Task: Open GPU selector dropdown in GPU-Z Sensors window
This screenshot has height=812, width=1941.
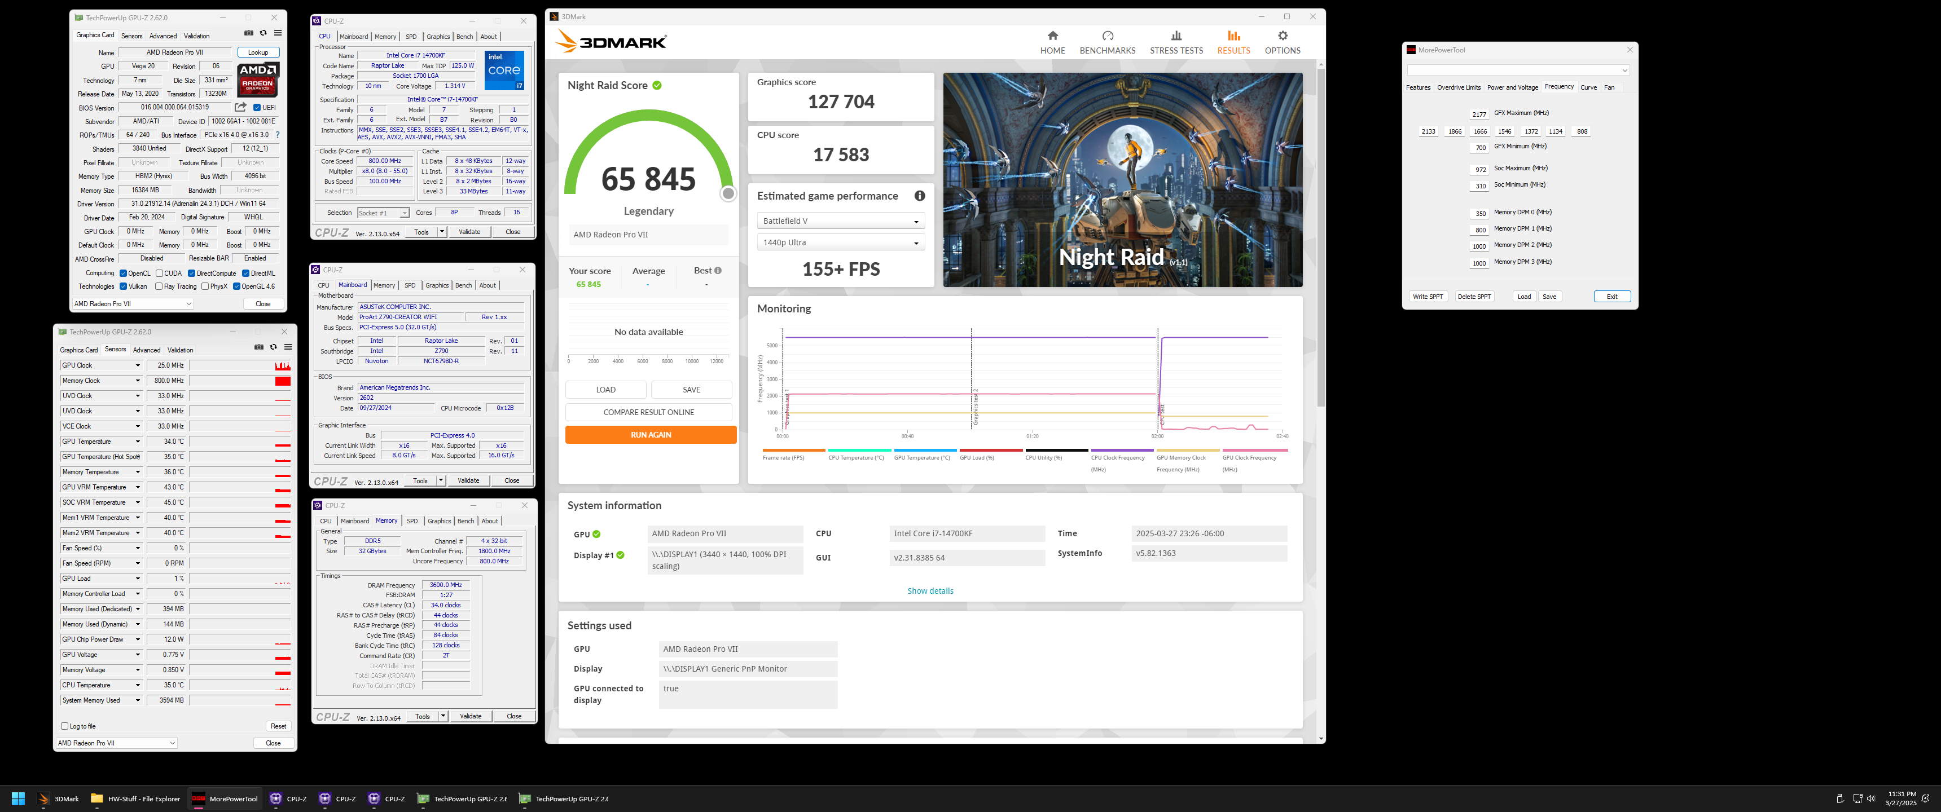Action: coord(116,743)
